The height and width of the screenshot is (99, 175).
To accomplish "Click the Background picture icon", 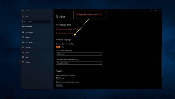I will click(x=23, y=32).
